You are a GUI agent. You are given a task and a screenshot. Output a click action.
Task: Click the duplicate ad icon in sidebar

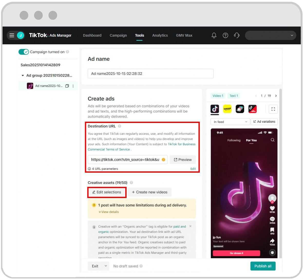(x=67, y=86)
